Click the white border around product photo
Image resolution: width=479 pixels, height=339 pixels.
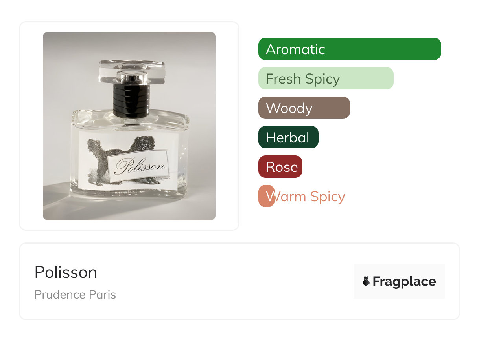click(31, 126)
